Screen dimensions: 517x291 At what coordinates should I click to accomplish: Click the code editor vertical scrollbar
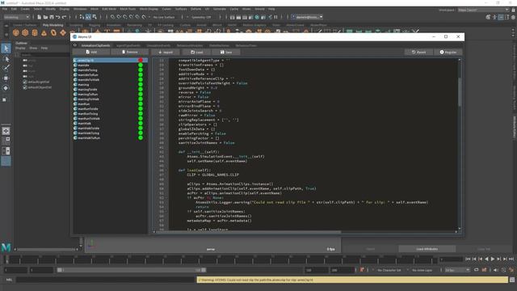coord(460,92)
